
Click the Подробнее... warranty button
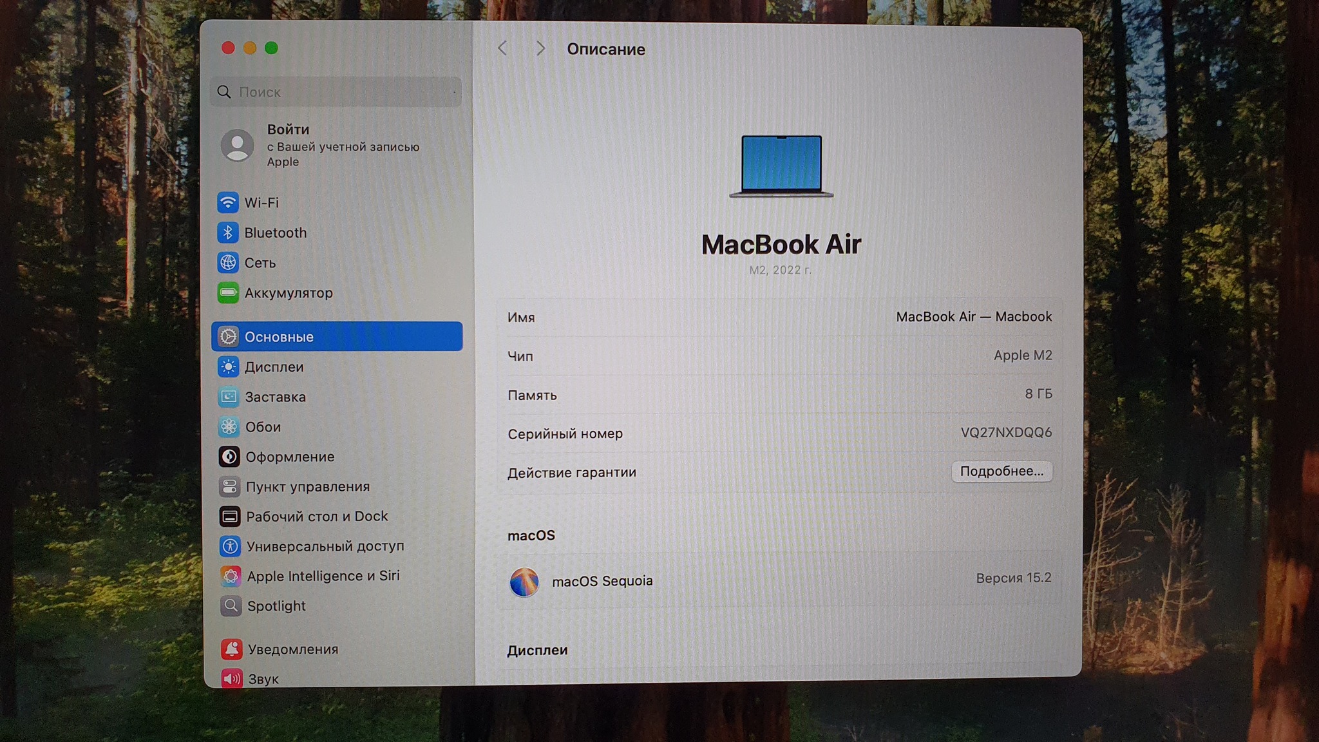(1001, 471)
